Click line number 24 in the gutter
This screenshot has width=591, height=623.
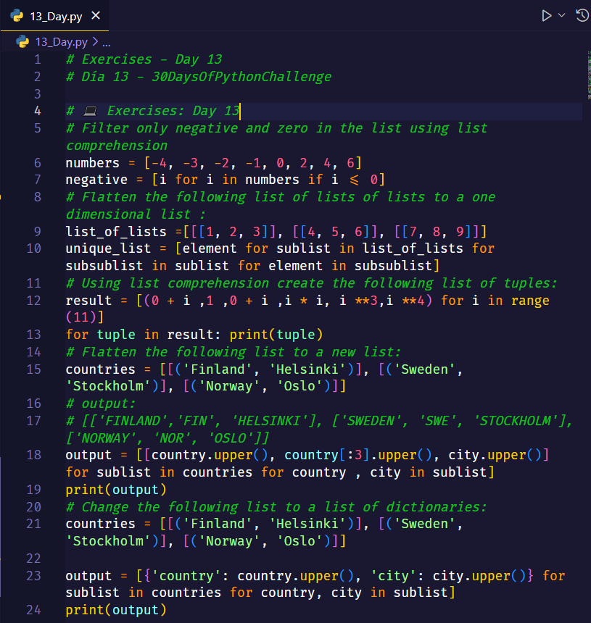pyautogui.click(x=34, y=610)
